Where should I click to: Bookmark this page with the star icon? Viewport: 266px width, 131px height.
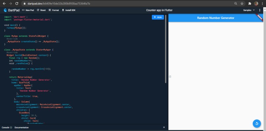point(242,3)
